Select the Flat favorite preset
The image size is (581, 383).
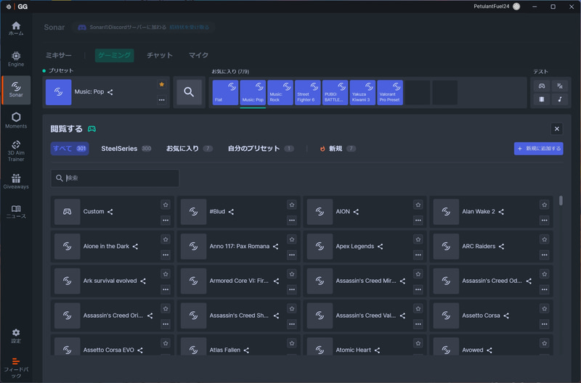[225, 93]
